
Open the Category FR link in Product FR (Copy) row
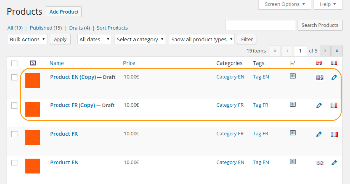(x=230, y=105)
